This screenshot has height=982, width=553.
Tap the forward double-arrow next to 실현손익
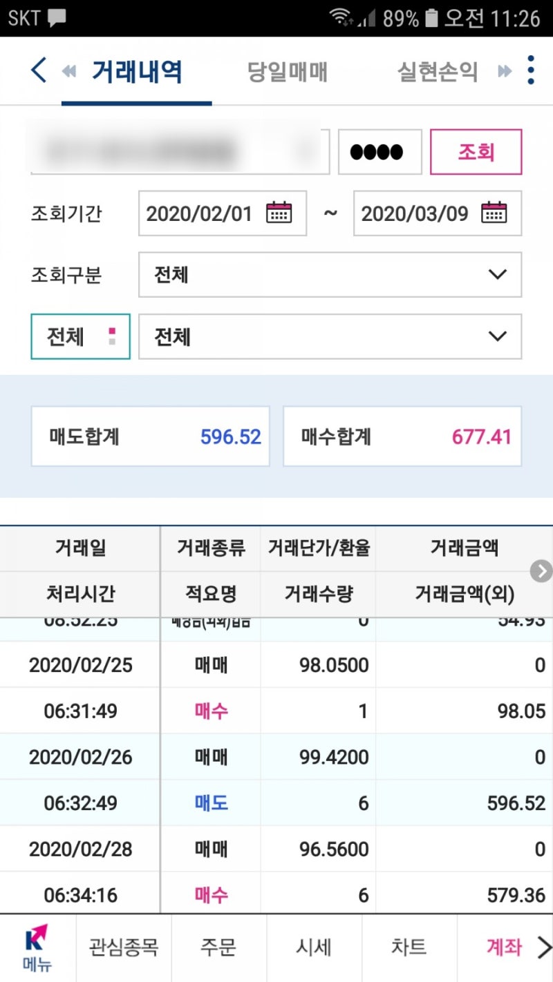click(x=504, y=70)
